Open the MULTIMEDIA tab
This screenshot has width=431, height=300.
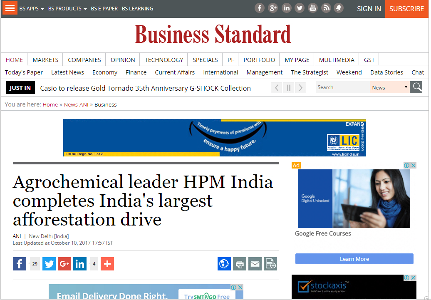coord(337,60)
